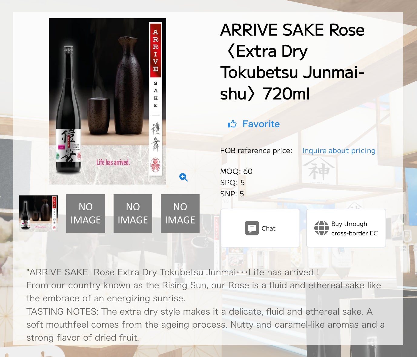Viewport: 417px width, 357px height.
Task: Click the globe icon for cross-border EC
Action: pos(321,228)
